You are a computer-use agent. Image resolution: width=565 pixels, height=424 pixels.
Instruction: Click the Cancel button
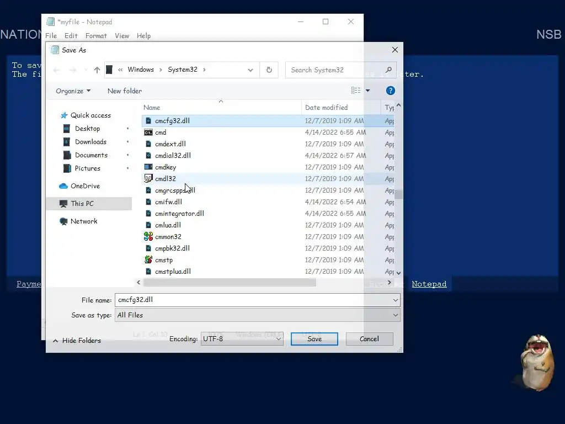tap(369, 339)
